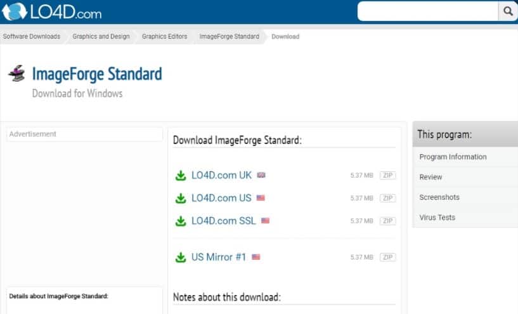Click the ImageForge Standard title

pos(97,74)
